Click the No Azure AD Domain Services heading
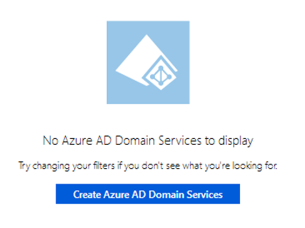Image resolution: width=305 pixels, height=228 pixels. (148, 140)
